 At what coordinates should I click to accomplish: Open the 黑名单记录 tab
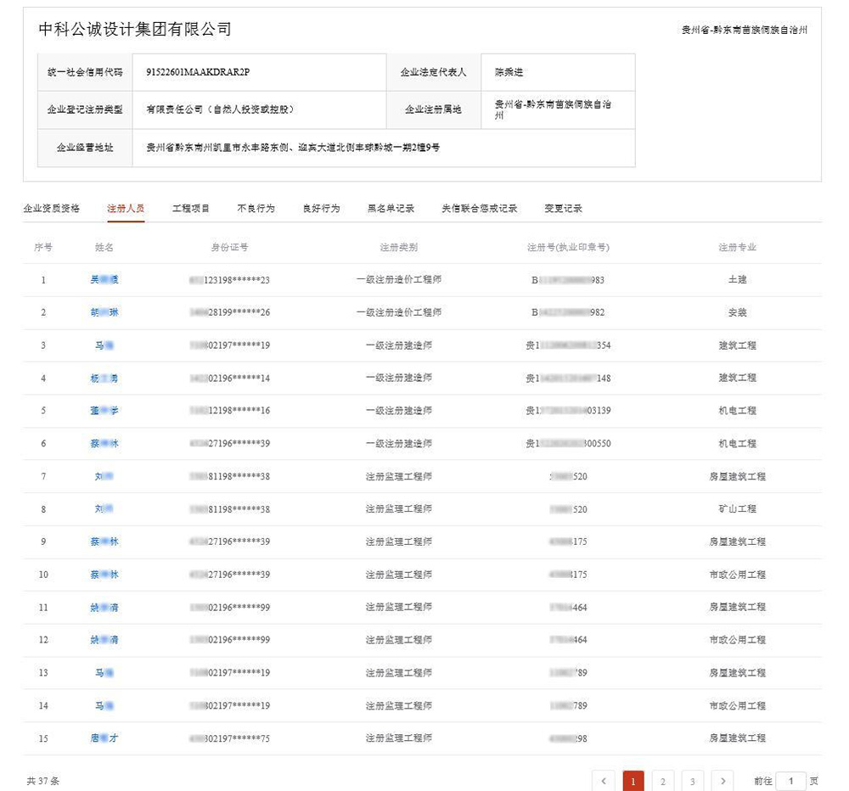point(391,209)
